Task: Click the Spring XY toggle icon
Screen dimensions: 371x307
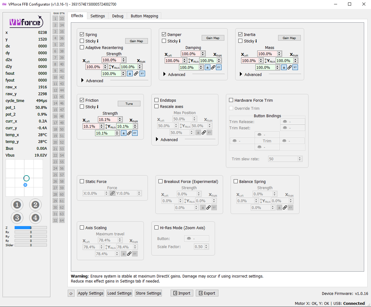Action: [x=142, y=74]
